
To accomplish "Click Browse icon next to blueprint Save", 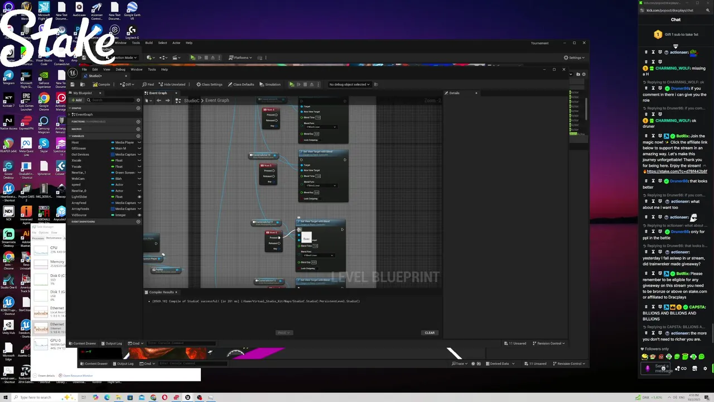I will [83, 84].
